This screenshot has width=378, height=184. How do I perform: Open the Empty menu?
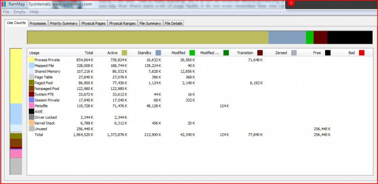pyautogui.click(x=19, y=12)
